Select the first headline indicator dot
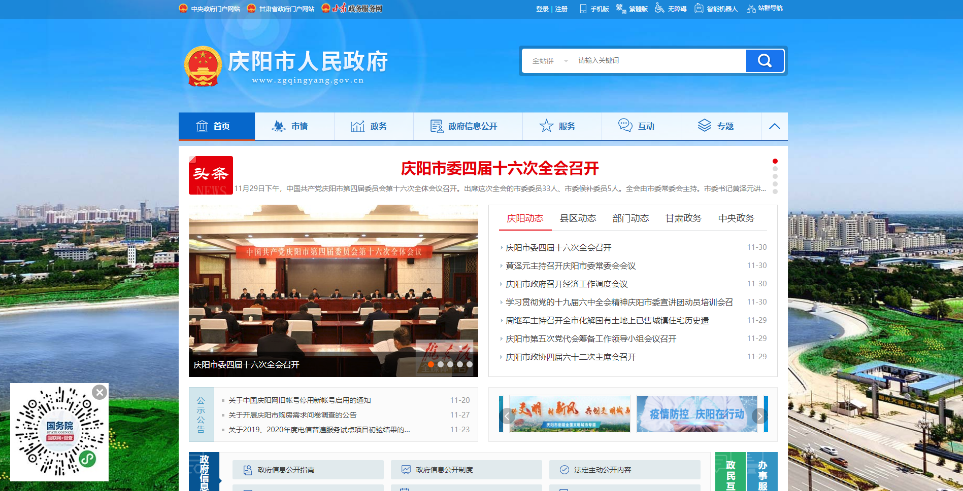The height and width of the screenshot is (491, 963). tap(775, 161)
